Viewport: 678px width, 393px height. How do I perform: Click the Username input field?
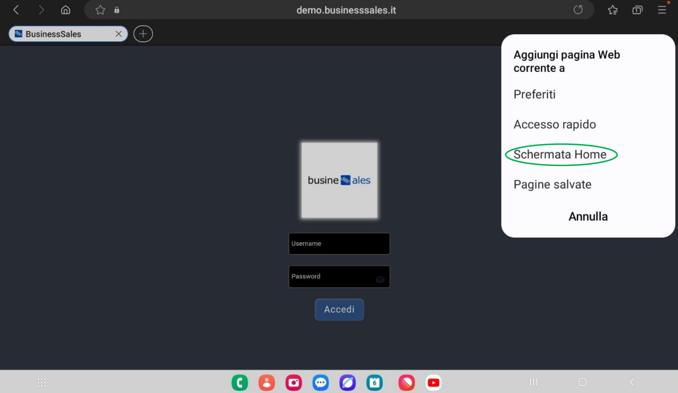click(x=339, y=244)
